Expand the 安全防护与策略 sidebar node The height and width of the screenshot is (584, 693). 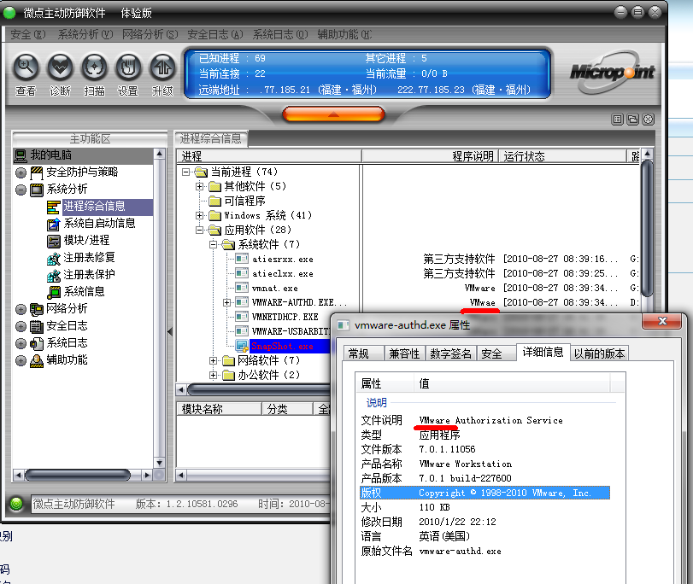[21, 172]
